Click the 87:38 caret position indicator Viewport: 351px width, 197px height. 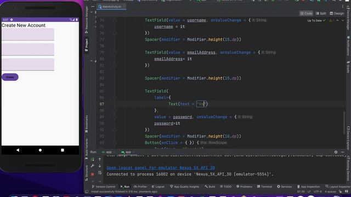[301, 192]
